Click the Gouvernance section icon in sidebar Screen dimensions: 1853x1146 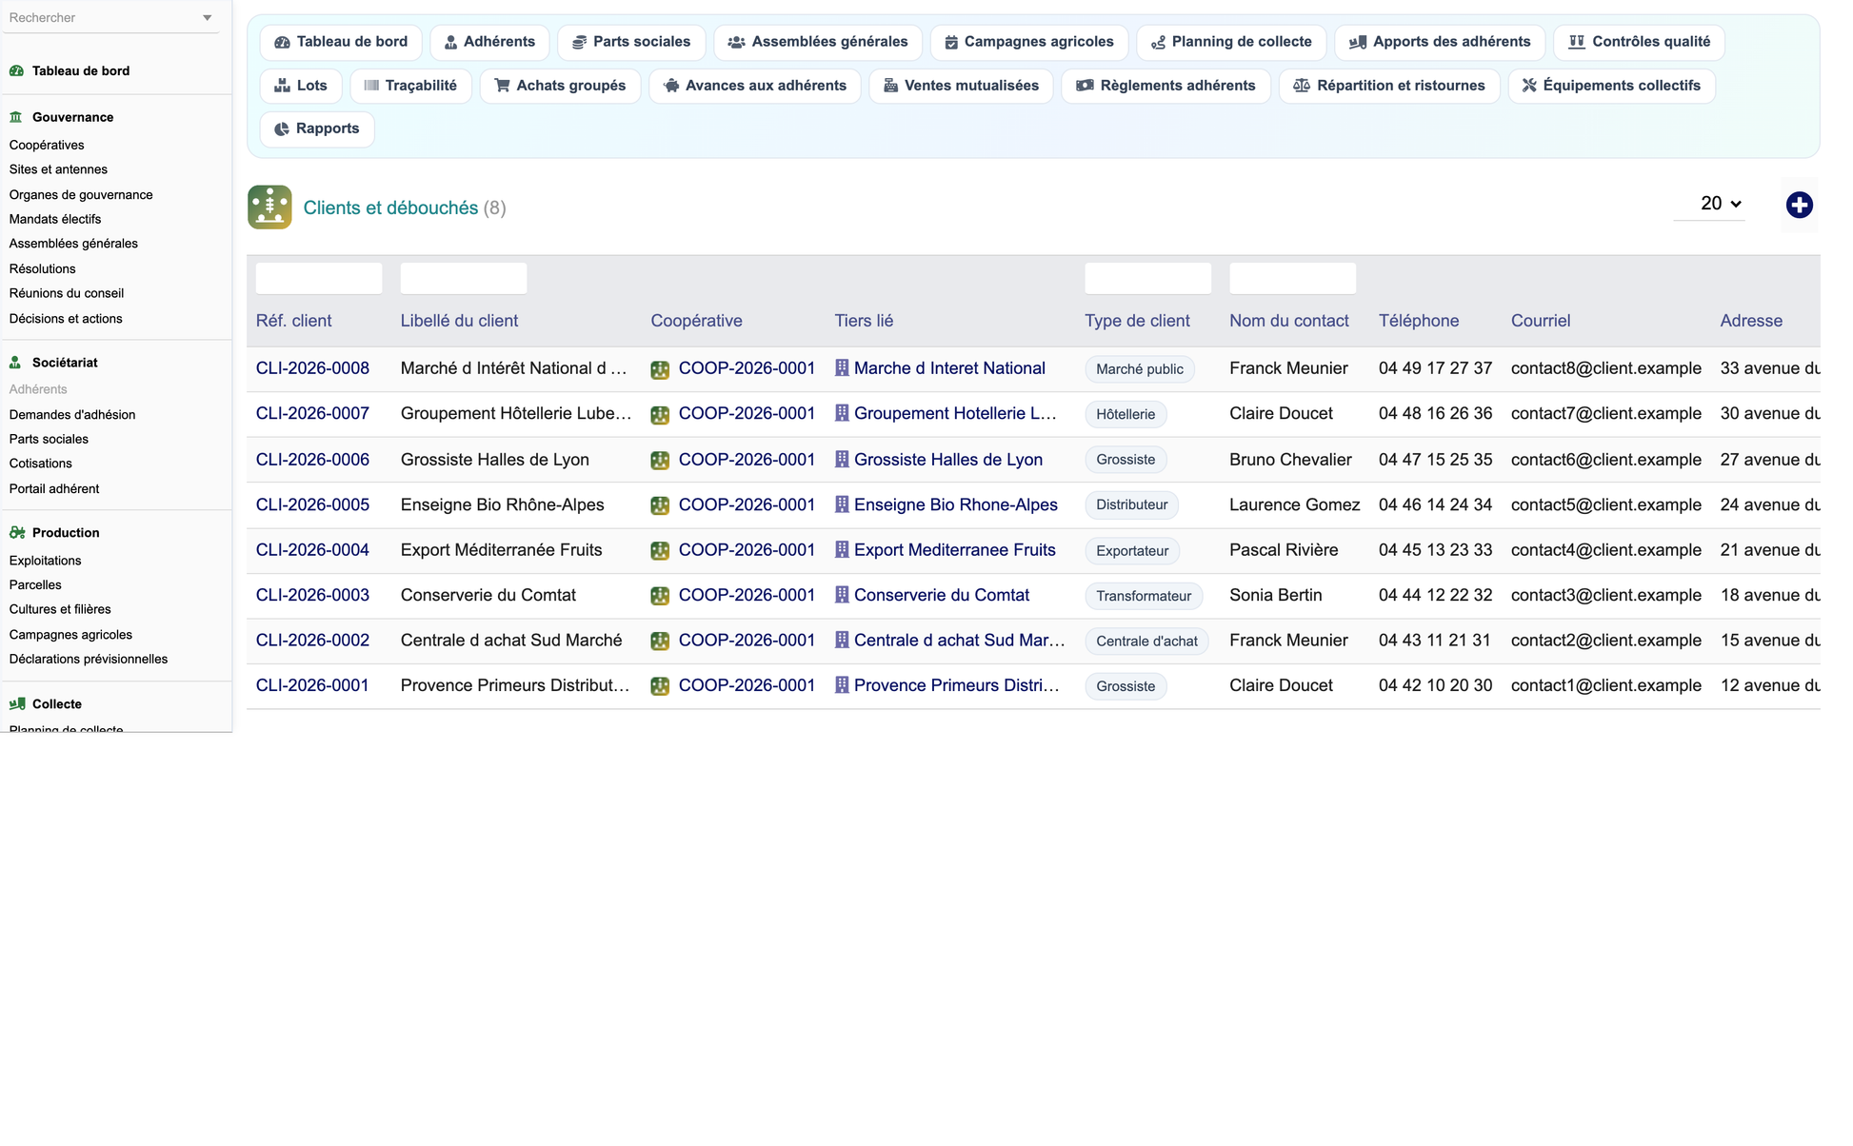click(16, 117)
